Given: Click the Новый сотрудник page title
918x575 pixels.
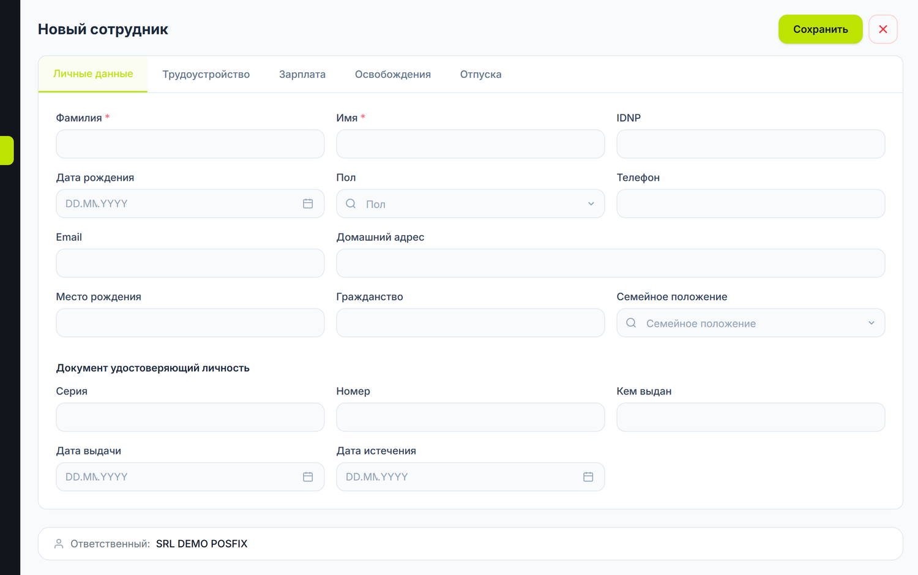Looking at the screenshot, I should click(x=103, y=29).
